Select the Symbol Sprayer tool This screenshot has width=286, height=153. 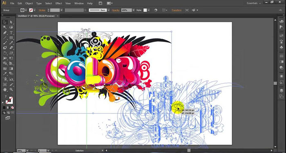[x=5, y=79]
